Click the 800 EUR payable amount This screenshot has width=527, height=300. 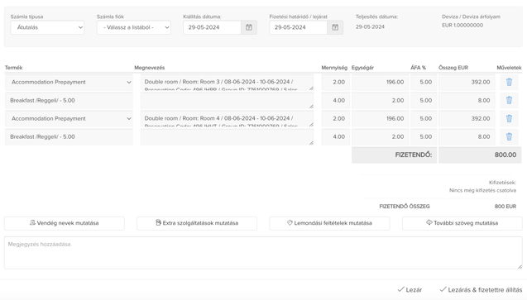click(505, 207)
